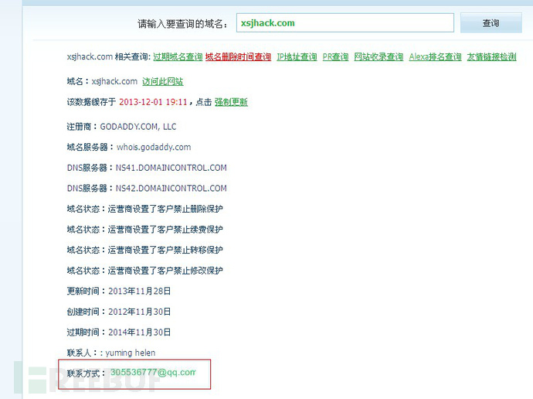Click the domain name query input field
533x399 pixels.
[x=345, y=22]
